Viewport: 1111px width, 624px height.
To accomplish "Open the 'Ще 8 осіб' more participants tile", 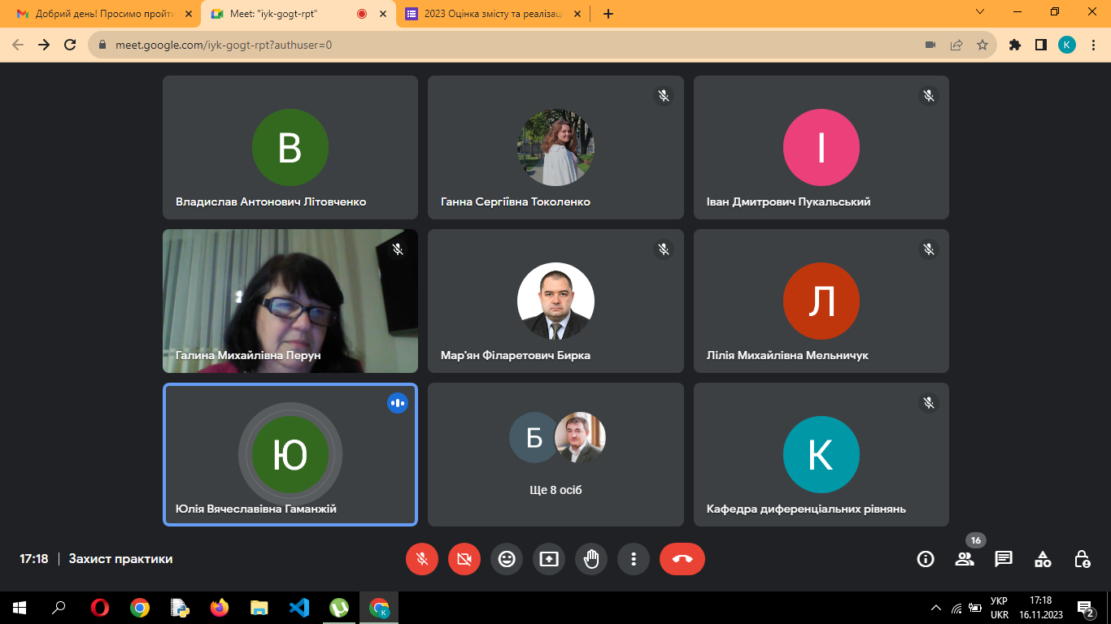I will coord(556,454).
